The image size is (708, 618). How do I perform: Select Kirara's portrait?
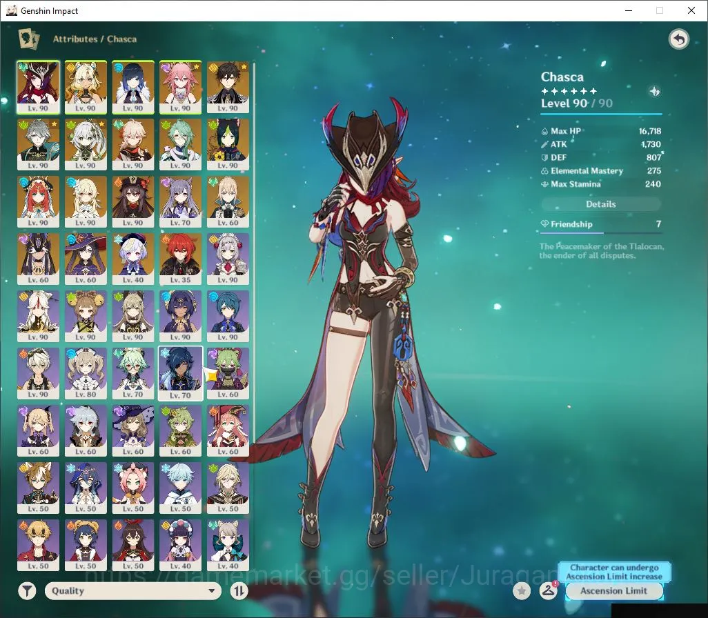(133, 317)
